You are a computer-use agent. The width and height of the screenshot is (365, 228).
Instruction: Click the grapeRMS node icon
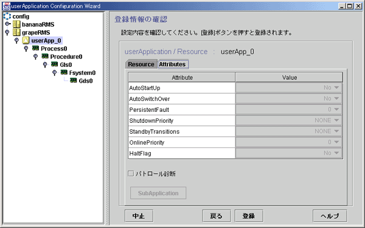click(x=16, y=32)
